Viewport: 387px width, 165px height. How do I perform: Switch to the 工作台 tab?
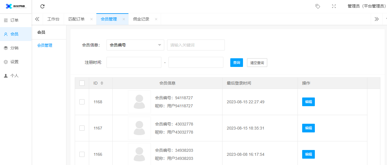pyautogui.click(x=53, y=19)
